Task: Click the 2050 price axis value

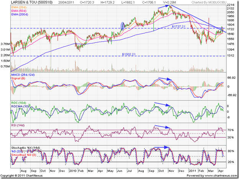Action: pyautogui.click(x=231, y=12)
